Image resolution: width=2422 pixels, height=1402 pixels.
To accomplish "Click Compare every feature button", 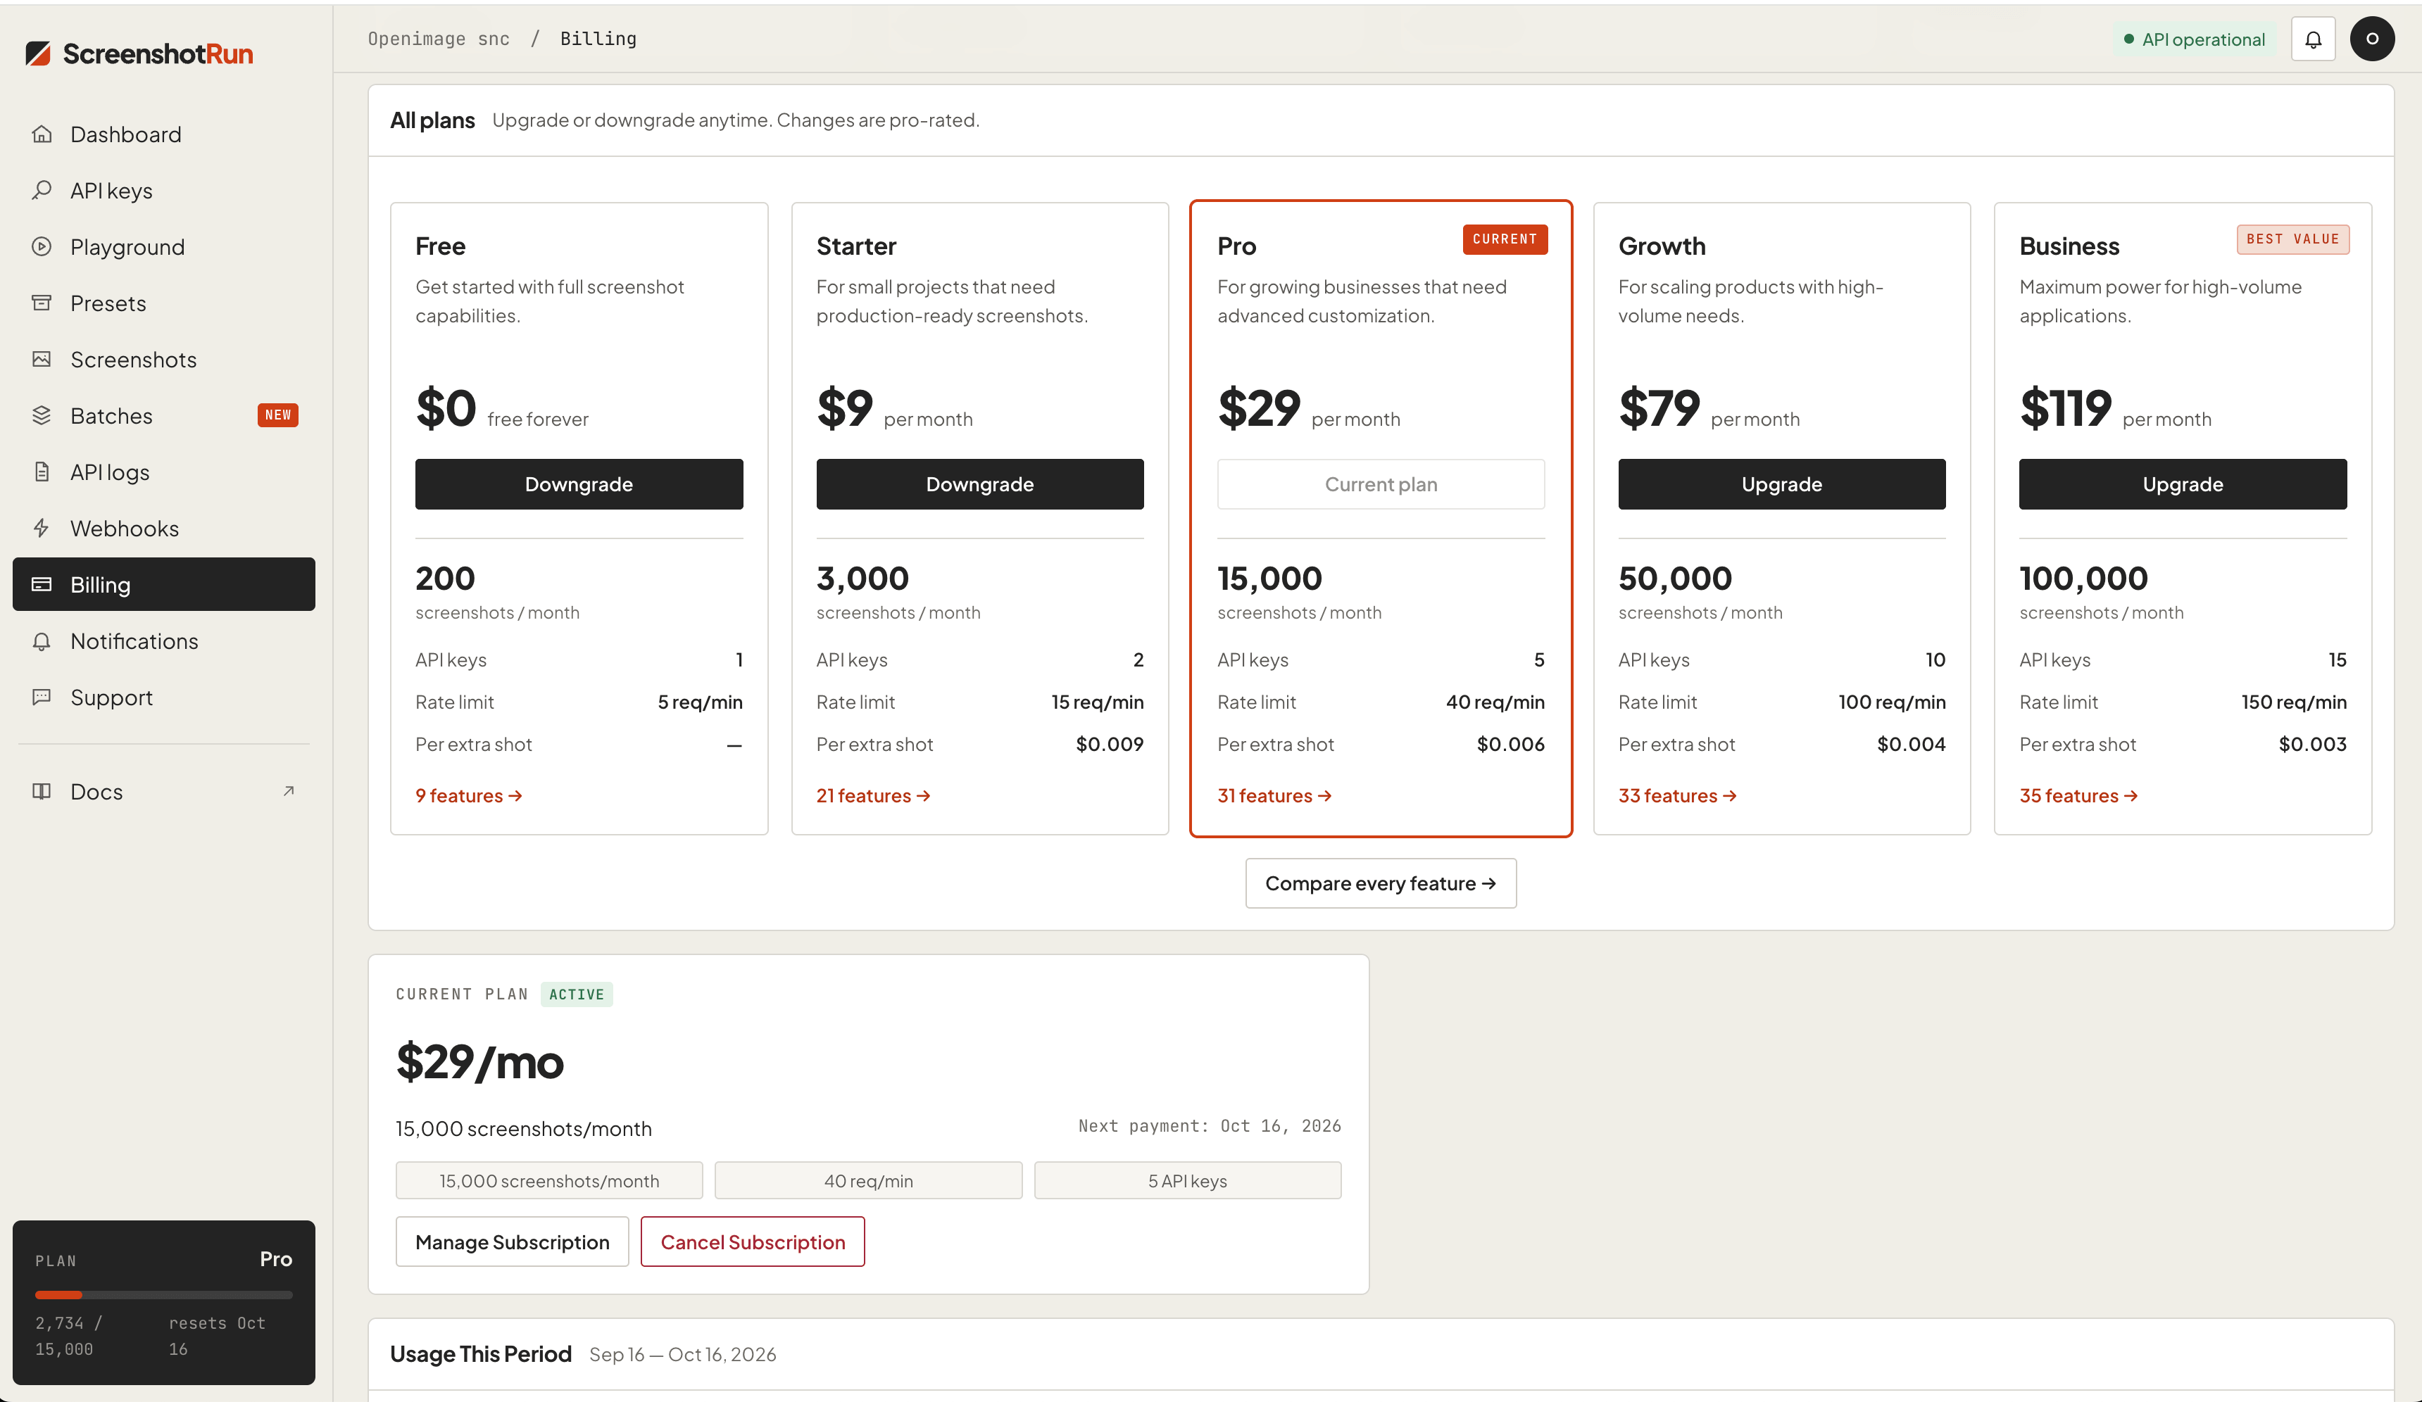I will 1380,883.
